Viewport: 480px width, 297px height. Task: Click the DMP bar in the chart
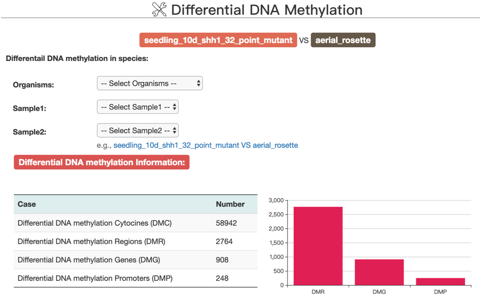440,281
